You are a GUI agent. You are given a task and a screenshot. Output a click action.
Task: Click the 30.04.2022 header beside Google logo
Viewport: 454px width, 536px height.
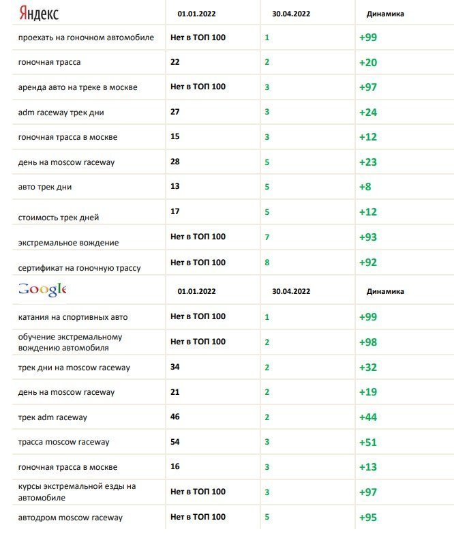tap(291, 291)
